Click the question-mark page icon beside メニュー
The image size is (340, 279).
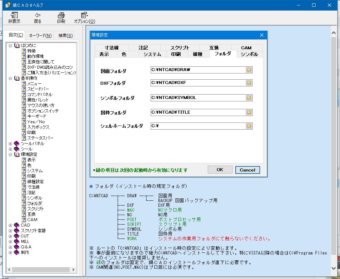(24, 83)
